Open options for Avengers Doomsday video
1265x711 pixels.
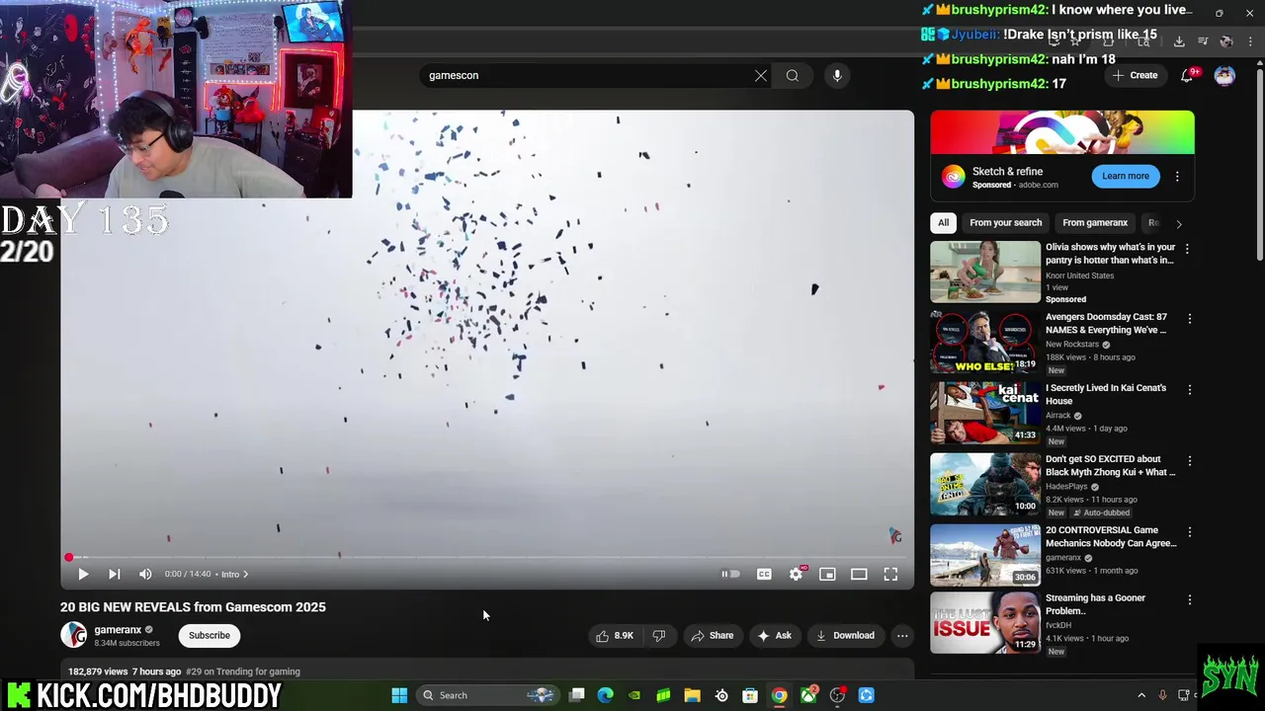[x=1189, y=319]
